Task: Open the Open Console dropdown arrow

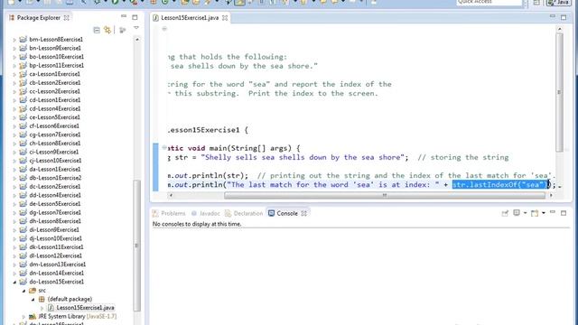Action: [x=544, y=213]
